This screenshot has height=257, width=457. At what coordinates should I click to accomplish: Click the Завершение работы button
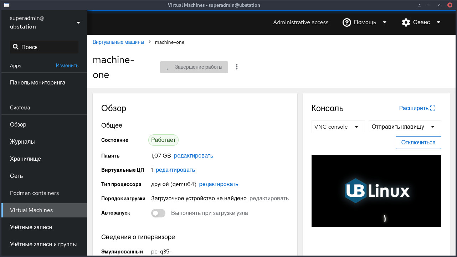pyautogui.click(x=194, y=67)
